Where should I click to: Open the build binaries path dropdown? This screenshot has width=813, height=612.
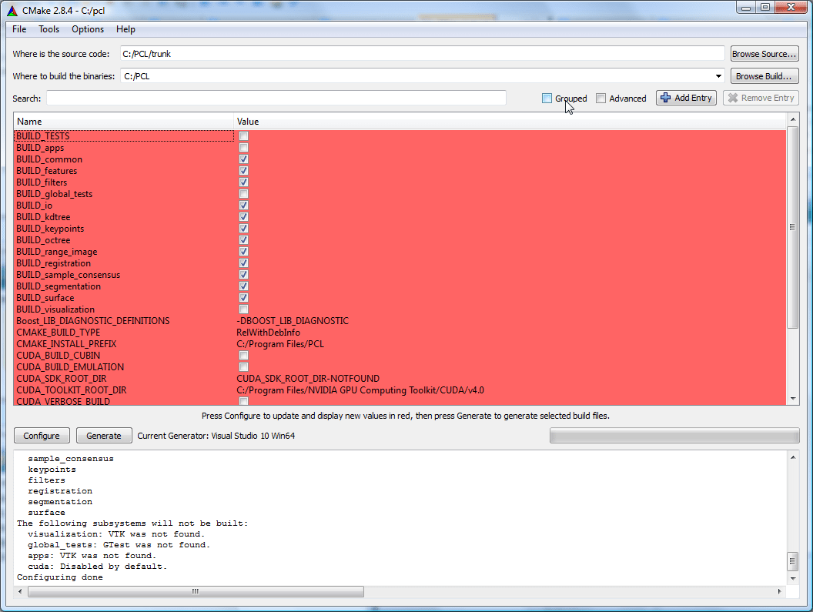(x=718, y=75)
